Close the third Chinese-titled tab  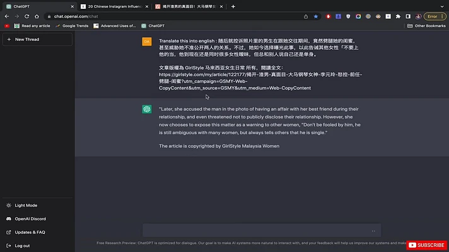[x=221, y=6]
